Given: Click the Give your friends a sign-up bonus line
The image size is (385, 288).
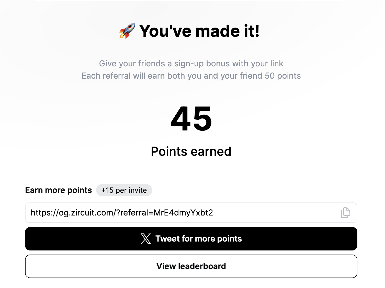Looking at the screenshot, I should [191, 64].
